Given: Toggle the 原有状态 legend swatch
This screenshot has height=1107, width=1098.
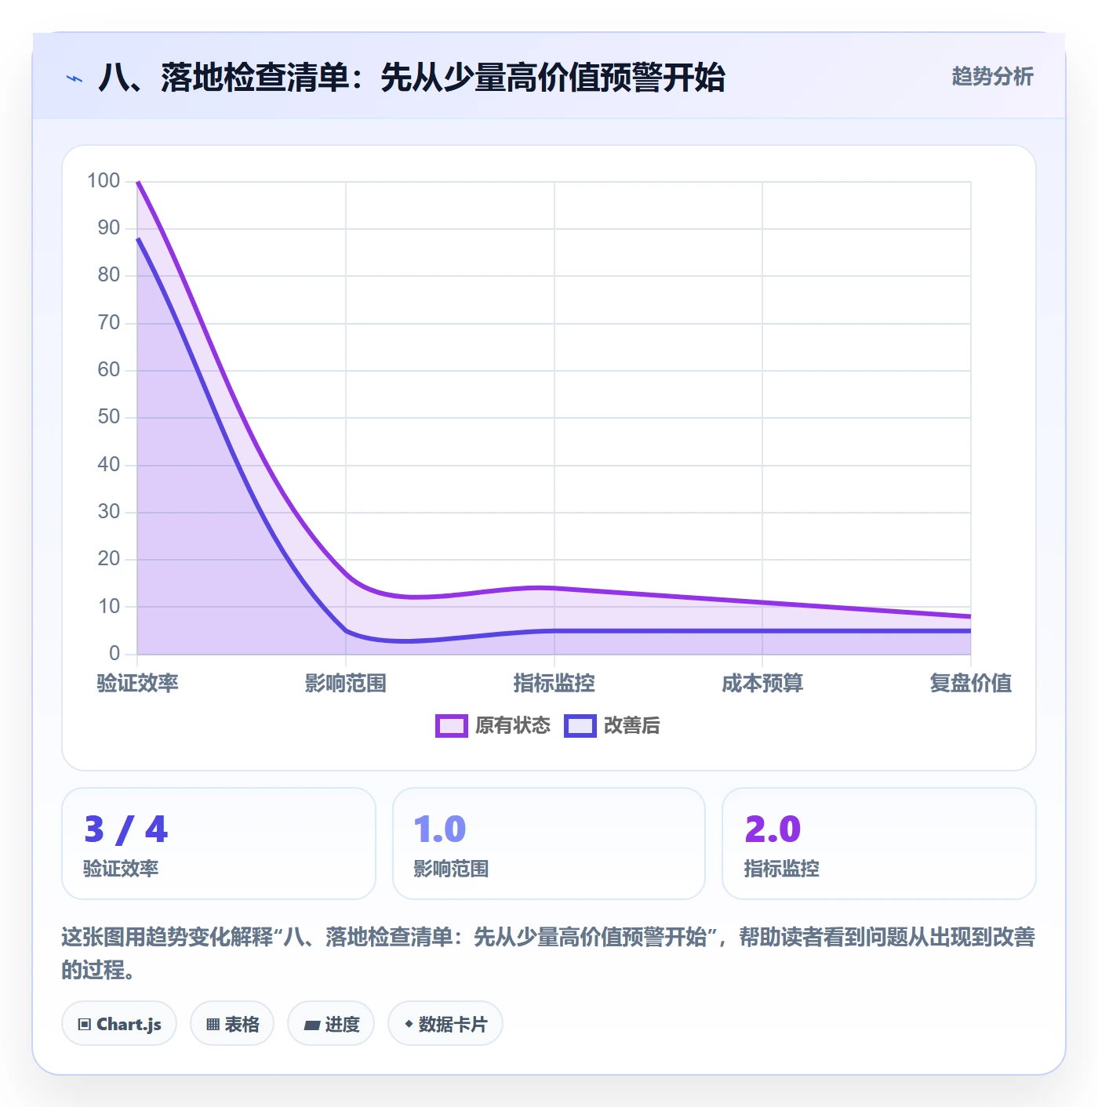Looking at the screenshot, I should [452, 726].
